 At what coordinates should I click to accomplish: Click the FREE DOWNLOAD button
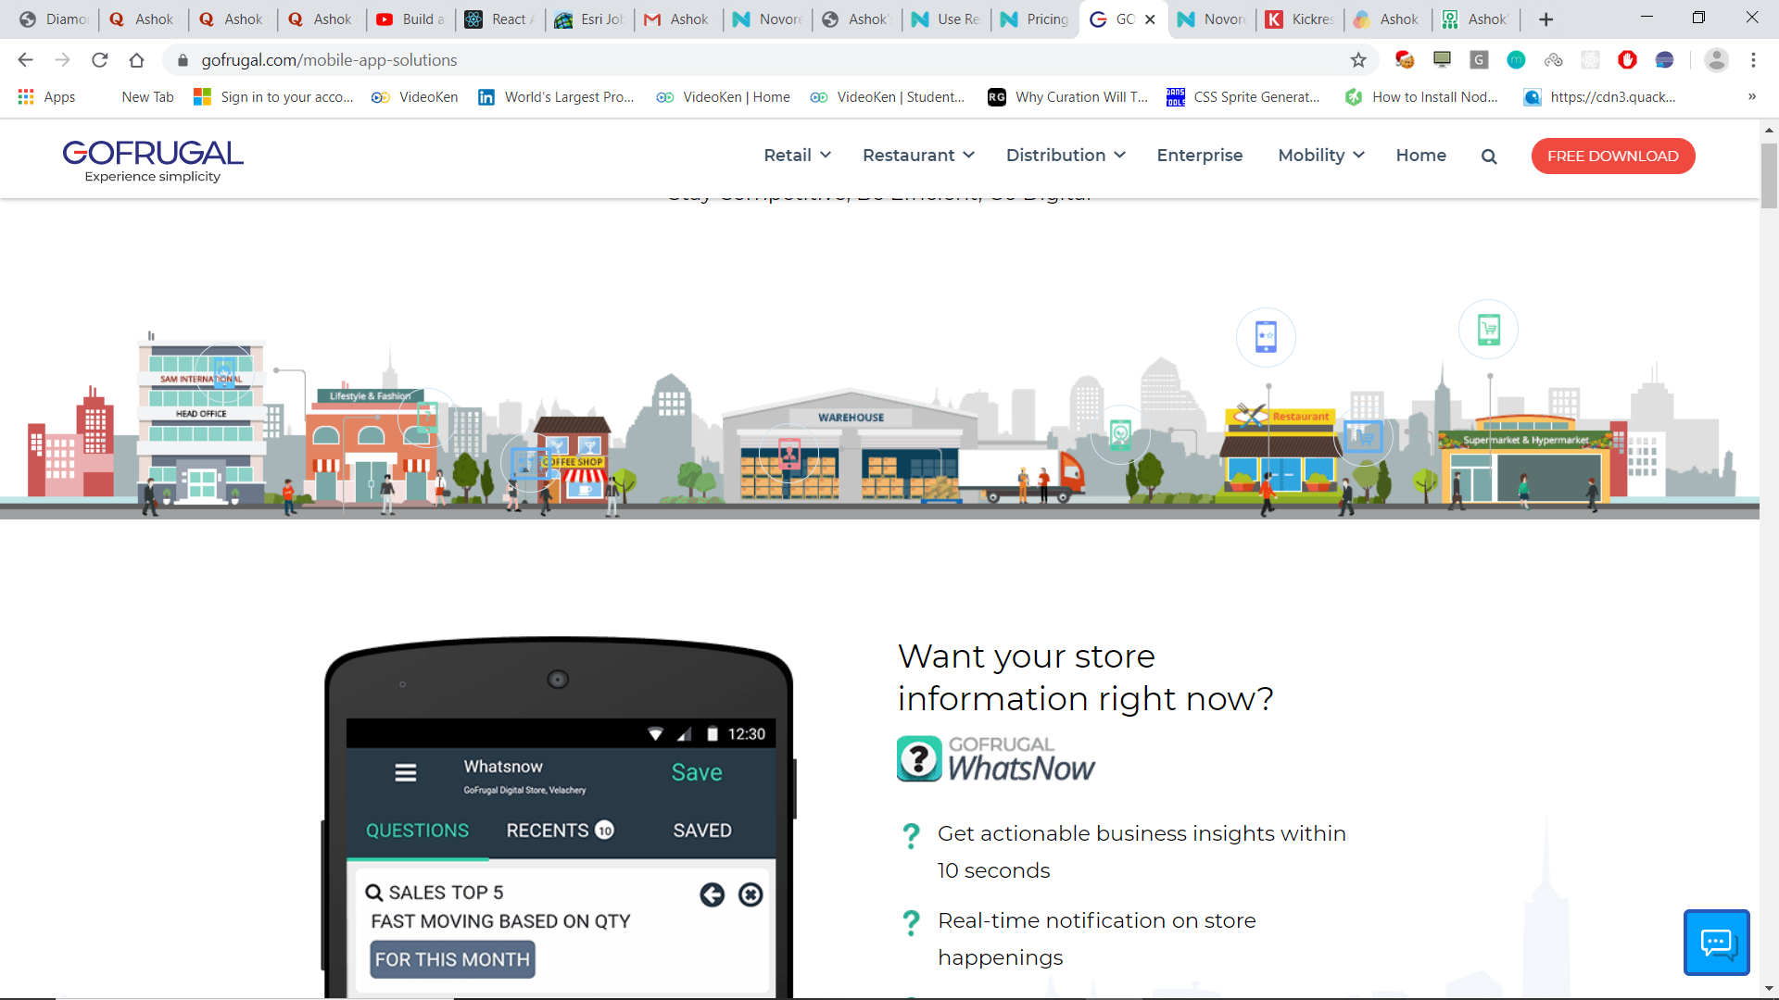coord(1612,156)
